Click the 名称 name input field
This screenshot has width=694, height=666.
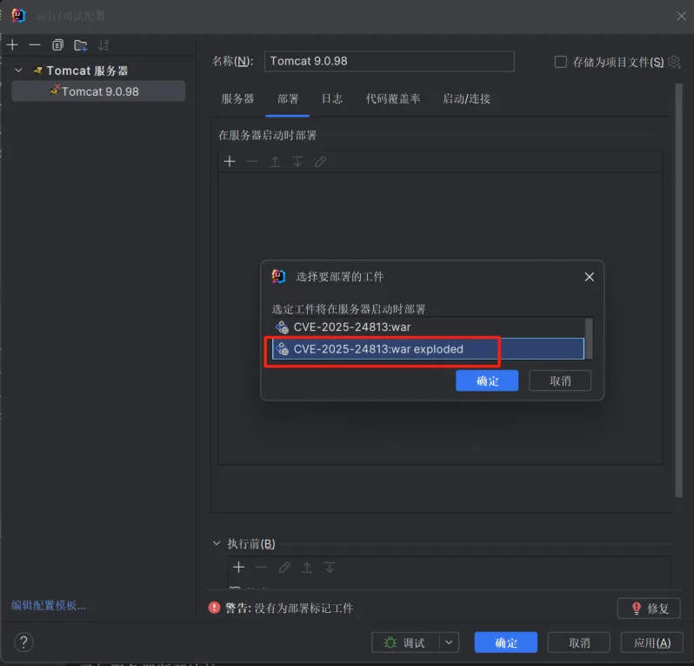[x=389, y=61]
